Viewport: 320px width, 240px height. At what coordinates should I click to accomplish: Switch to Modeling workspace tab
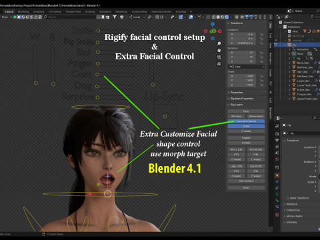(23, 11)
